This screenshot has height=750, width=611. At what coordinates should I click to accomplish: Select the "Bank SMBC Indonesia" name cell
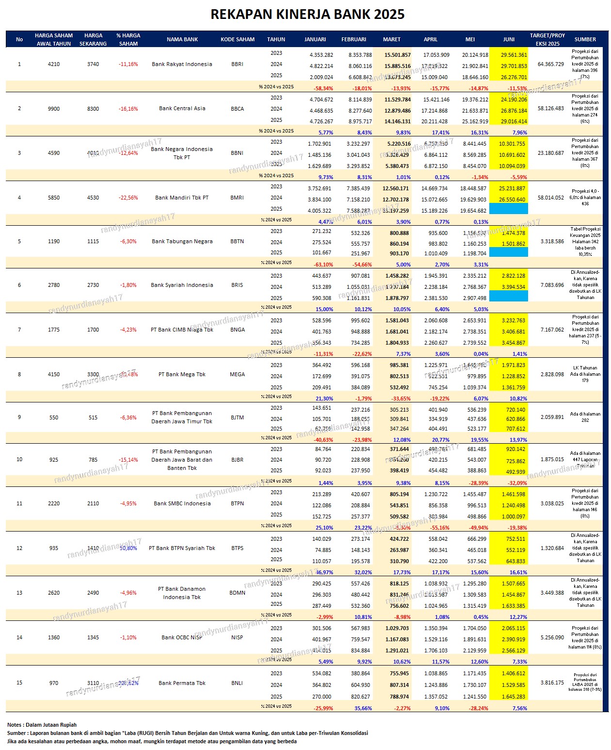click(x=182, y=503)
